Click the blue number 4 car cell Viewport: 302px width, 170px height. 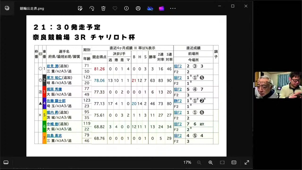[44, 103]
